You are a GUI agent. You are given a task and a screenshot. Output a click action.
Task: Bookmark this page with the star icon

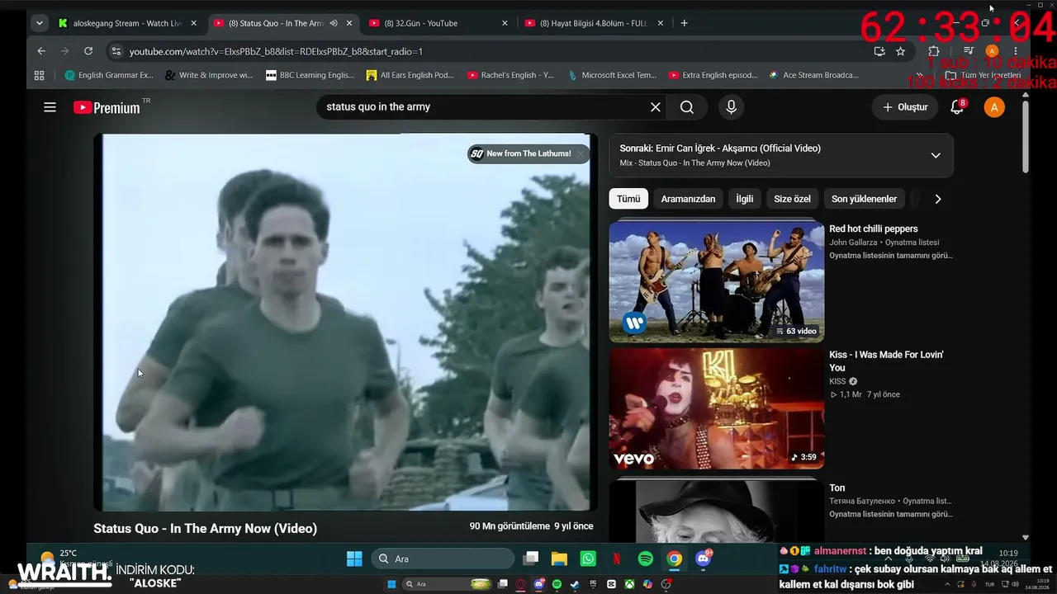pyautogui.click(x=900, y=51)
